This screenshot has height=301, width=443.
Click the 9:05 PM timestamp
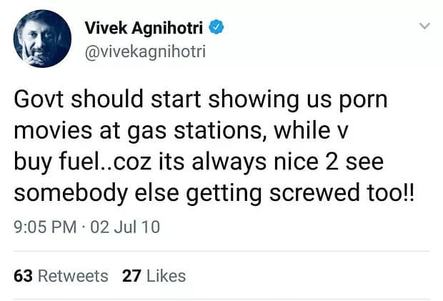pos(43,228)
